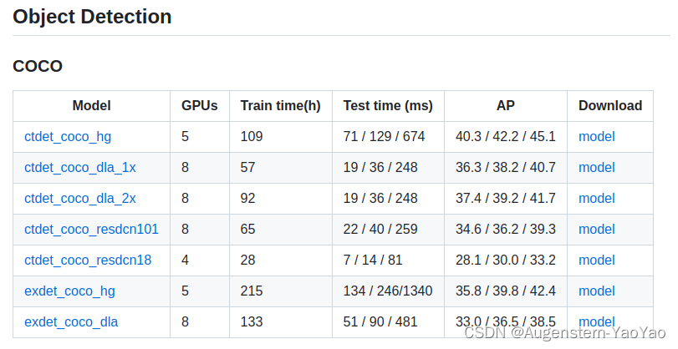Click the Model column header
Screen dimensions: 678x349
tap(91, 105)
